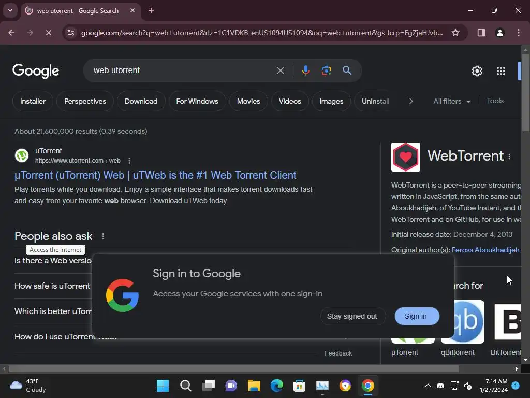Open a new browser tab

tap(151, 10)
